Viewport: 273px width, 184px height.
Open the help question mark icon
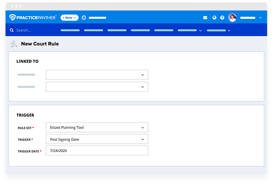point(222,18)
